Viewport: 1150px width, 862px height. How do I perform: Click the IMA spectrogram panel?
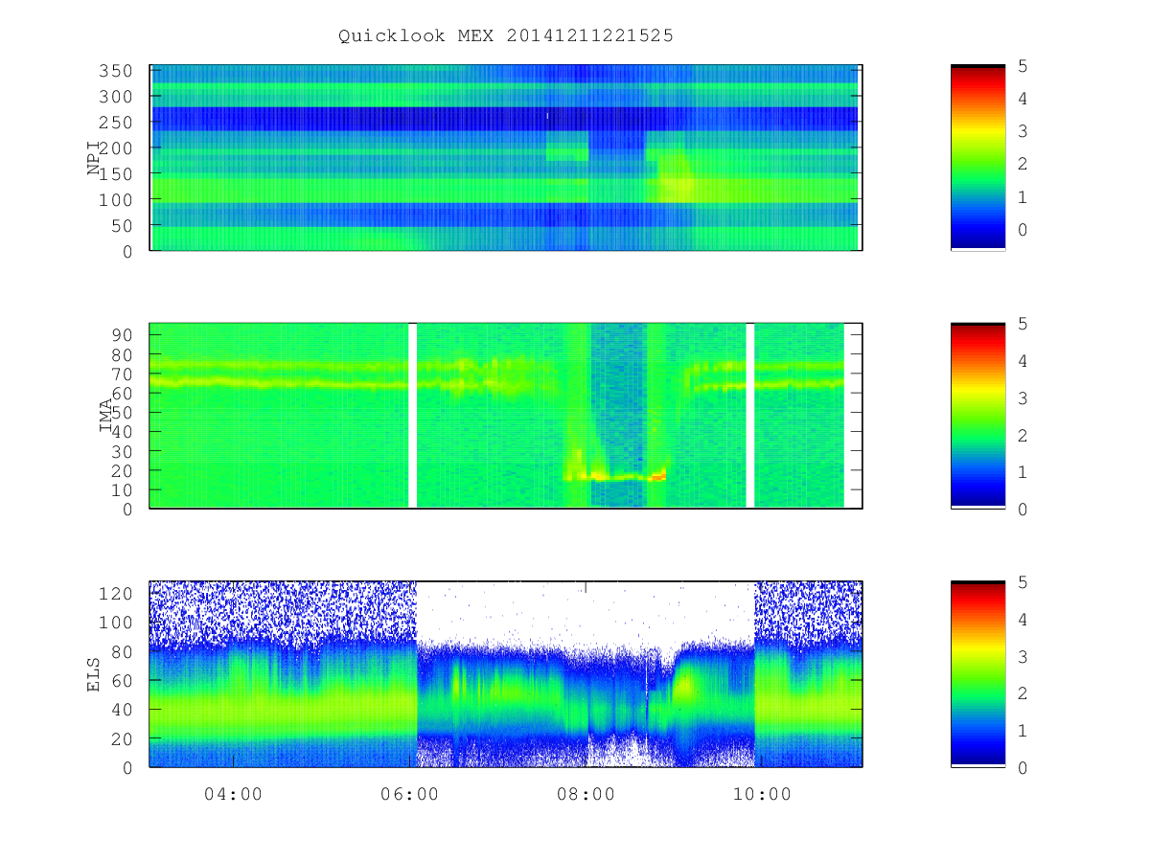click(506, 416)
